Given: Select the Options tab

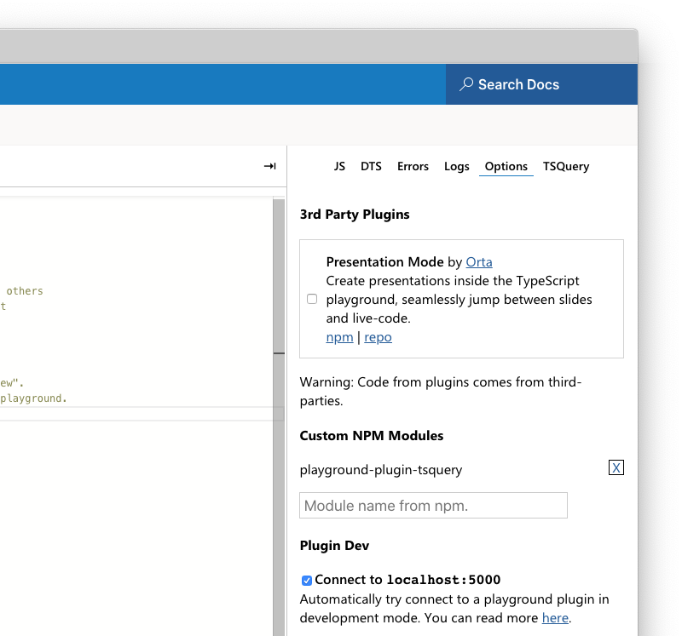Looking at the screenshot, I should (506, 166).
